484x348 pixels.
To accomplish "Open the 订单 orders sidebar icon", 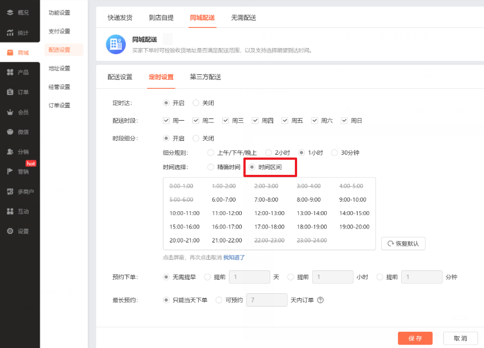I will coord(10,92).
